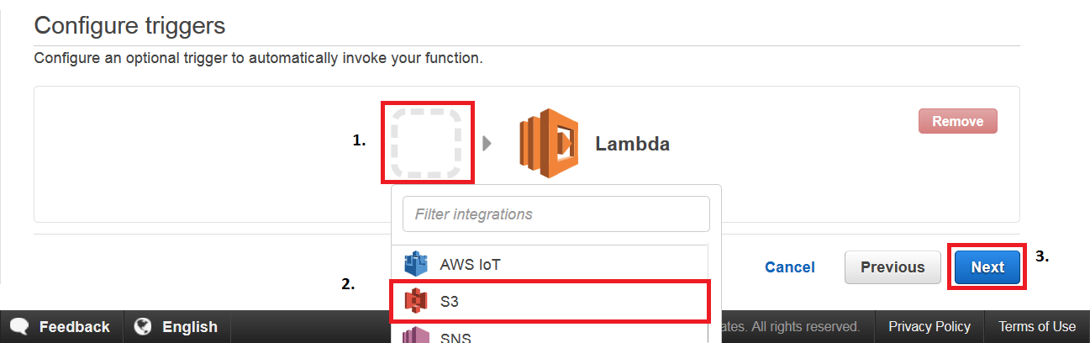Click the purple SNS service icon
This screenshot has height=343, width=1090.
(x=417, y=336)
